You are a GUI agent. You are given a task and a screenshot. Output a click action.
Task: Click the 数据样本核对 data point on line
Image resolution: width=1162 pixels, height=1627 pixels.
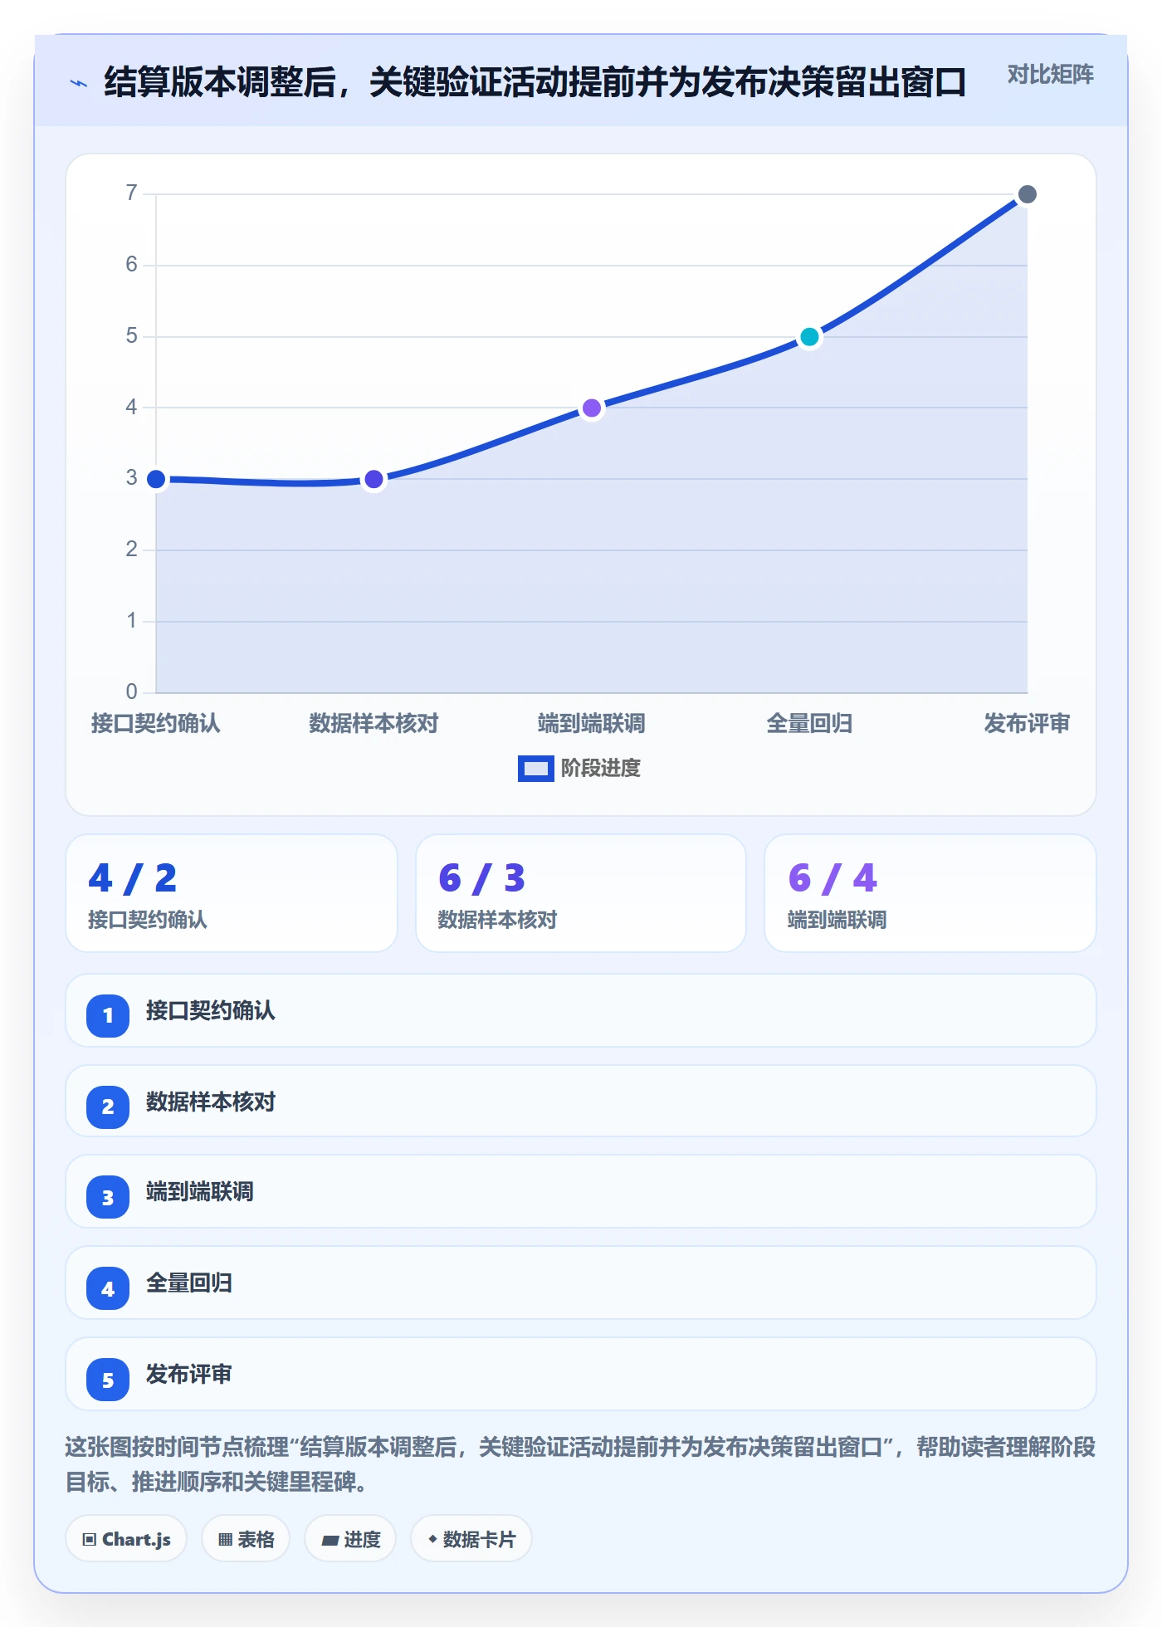pos(374,479)
